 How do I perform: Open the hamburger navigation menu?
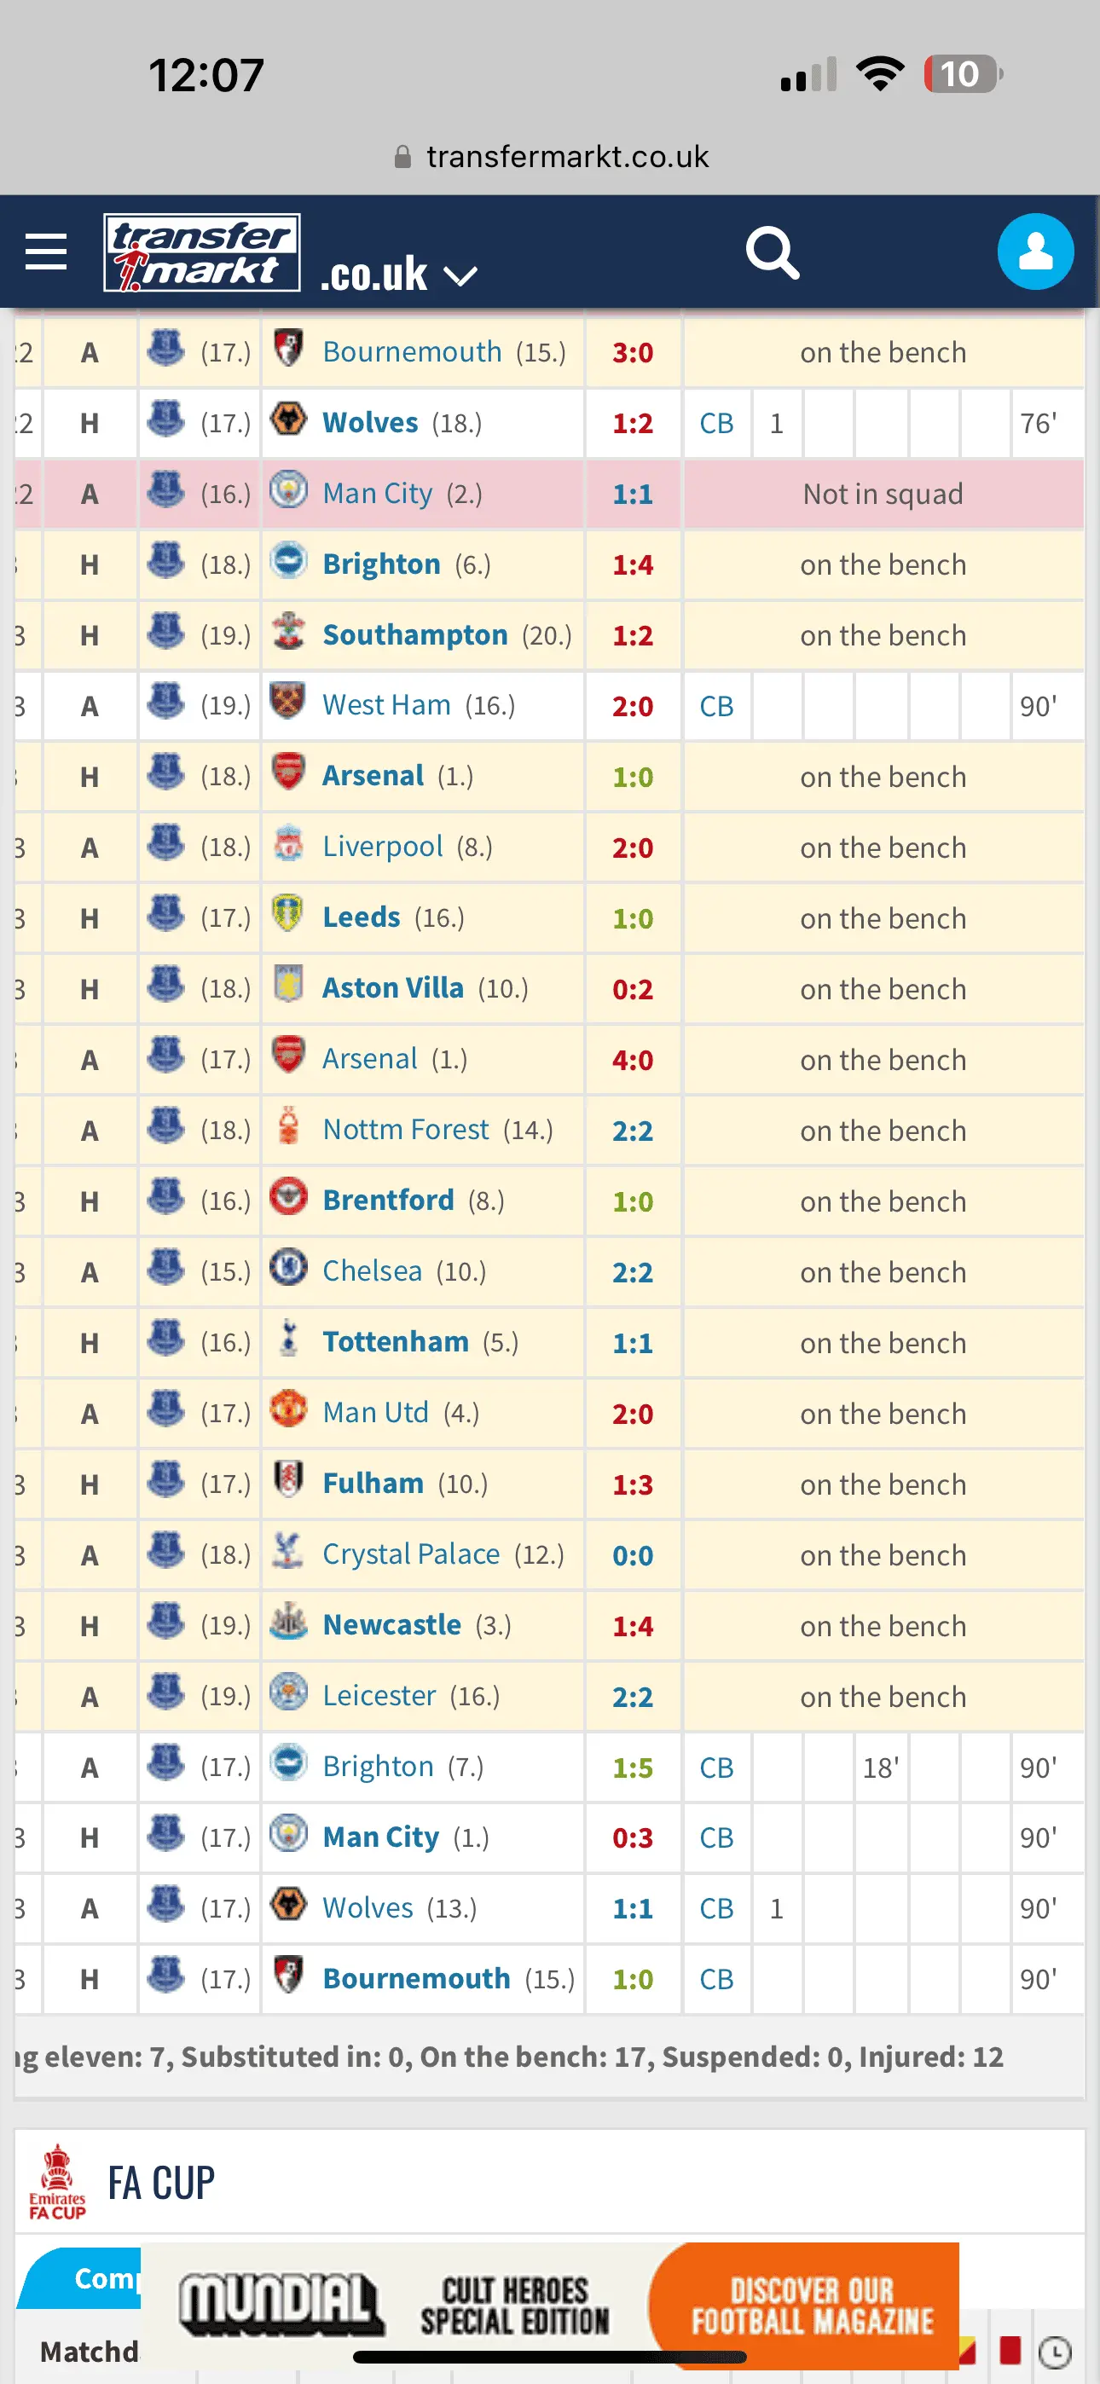coord(45,252)
